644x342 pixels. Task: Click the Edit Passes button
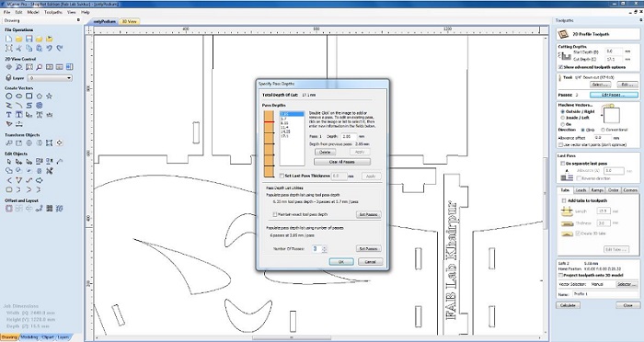614,95
